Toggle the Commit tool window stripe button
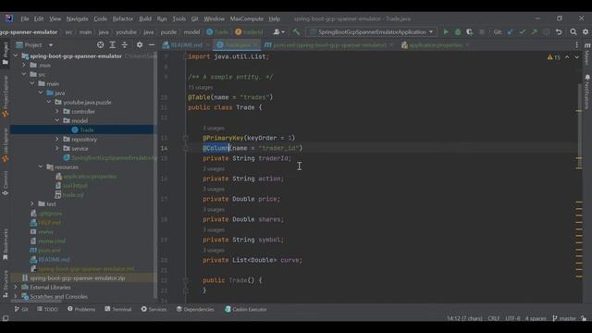Screen dimensions: 592x333 [x=6, y=183]
